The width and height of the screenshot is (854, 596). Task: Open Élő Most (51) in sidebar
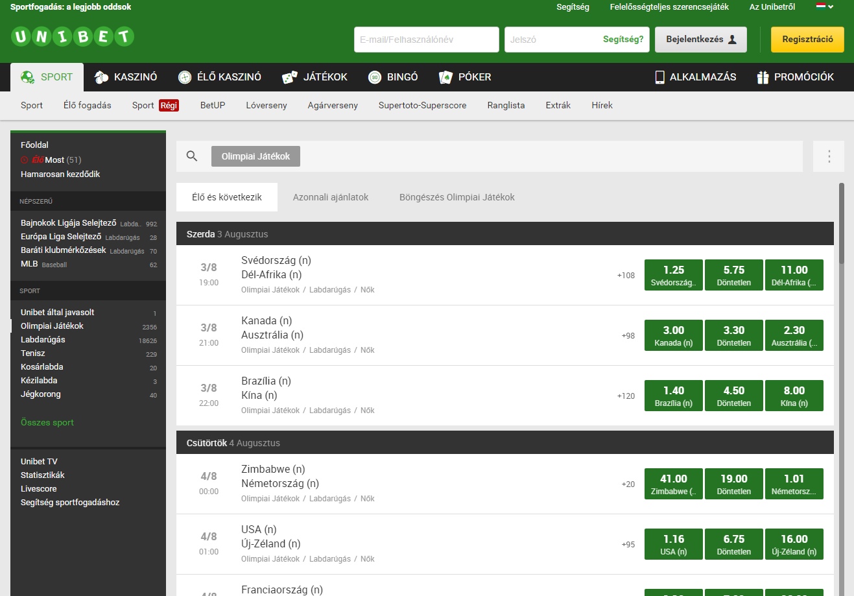point(51,160)
